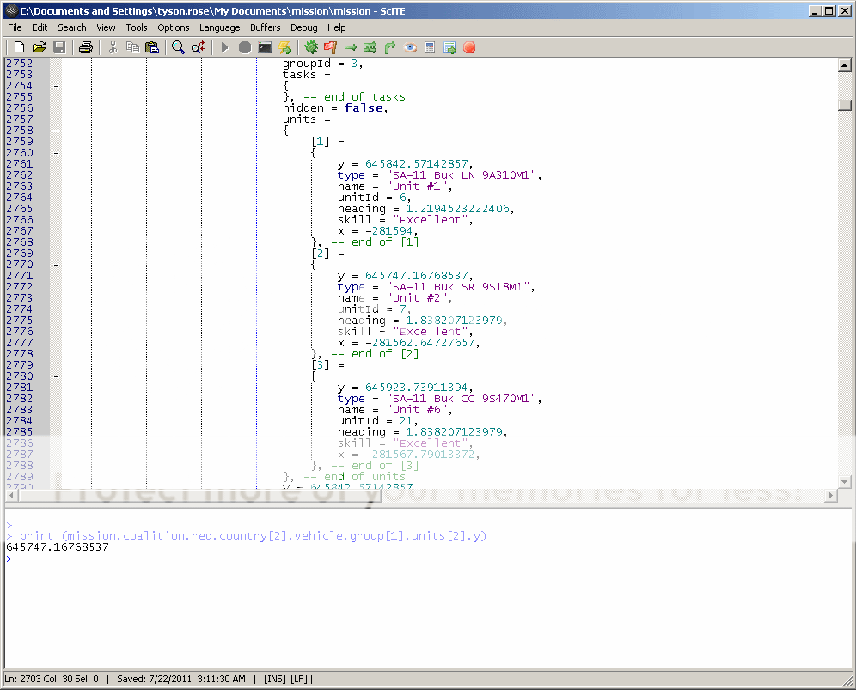
Task: Run the script with the play arrow
Action: (x=224, y=47)
